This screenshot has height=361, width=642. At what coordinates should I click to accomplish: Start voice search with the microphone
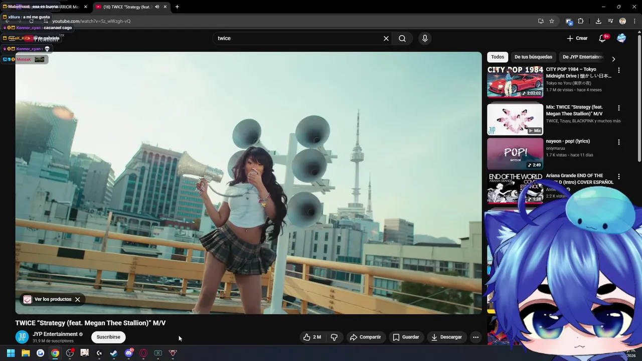coord(425,39)
